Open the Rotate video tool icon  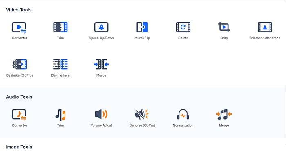183,27
